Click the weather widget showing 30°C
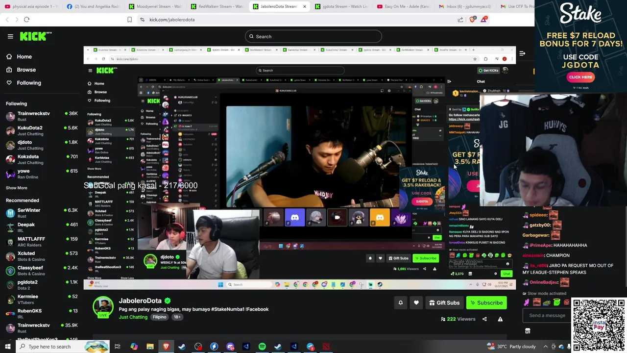 coord(511,347)
